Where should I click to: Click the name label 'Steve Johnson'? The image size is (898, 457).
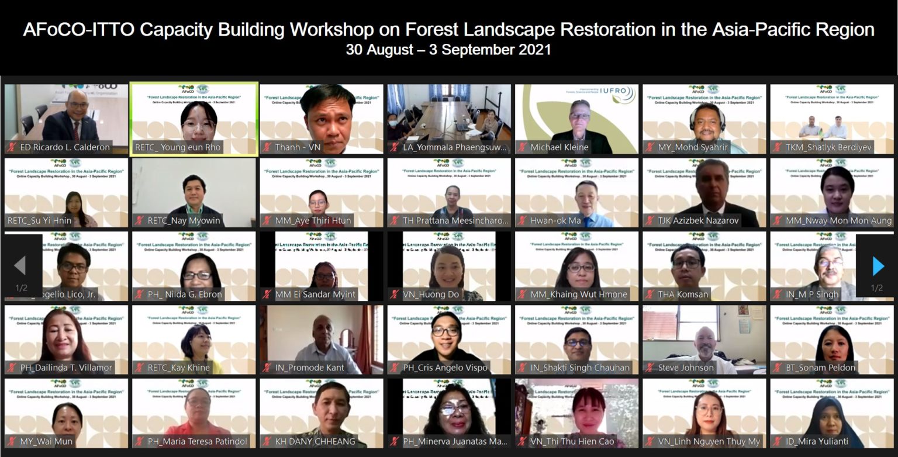click(686, 368)
